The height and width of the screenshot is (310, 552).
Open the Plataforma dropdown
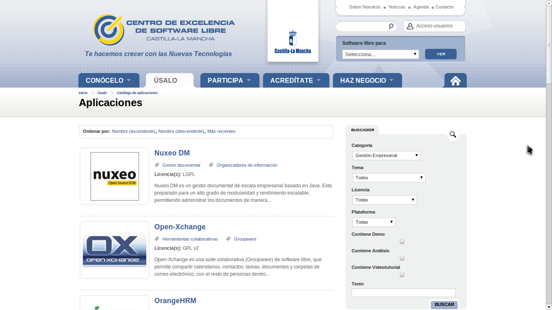[x=374, y=222]
